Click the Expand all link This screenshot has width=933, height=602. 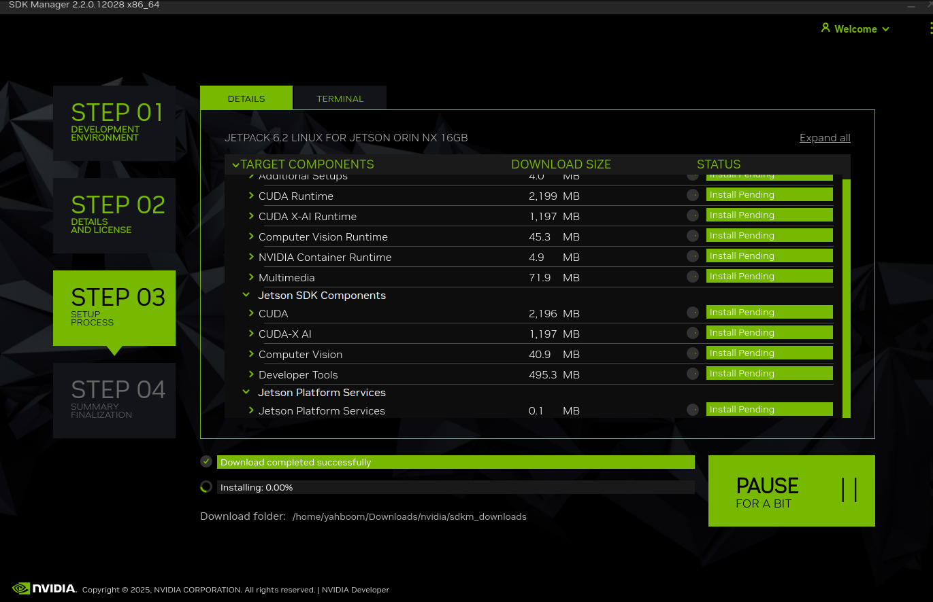tap(825, 138)
